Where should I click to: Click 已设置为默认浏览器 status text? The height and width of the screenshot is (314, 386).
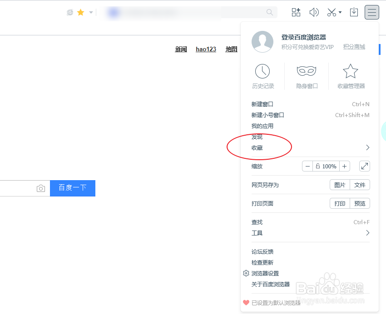click(276, 303)
